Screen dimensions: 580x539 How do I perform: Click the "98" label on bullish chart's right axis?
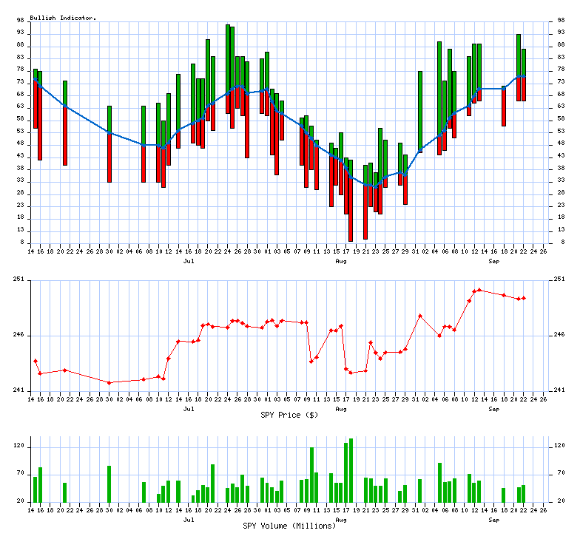pos(559,21)
